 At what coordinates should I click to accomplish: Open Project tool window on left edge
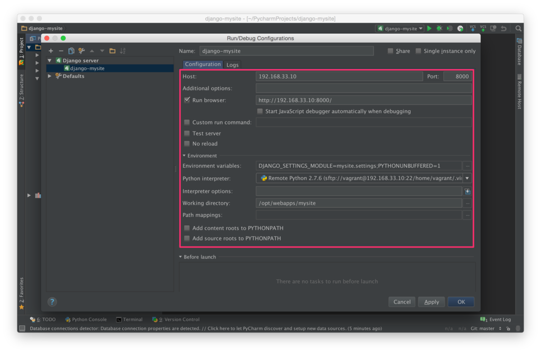tap(21, 51)
